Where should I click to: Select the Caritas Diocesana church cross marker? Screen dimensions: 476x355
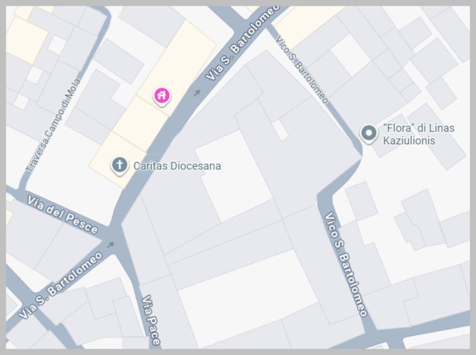tap(119, 165)
